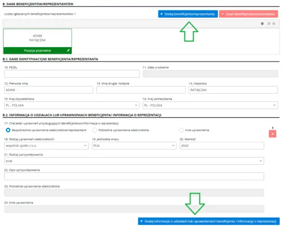
Task: Click the pencil icon on Adam Ratajczak card
Action: coord(68,51)
